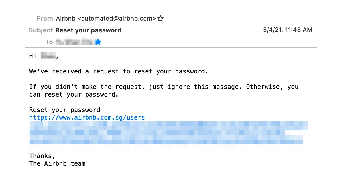Click the "Subject" header label

click(41, 30)
